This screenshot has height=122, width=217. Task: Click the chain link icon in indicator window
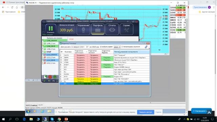point(146,47)
